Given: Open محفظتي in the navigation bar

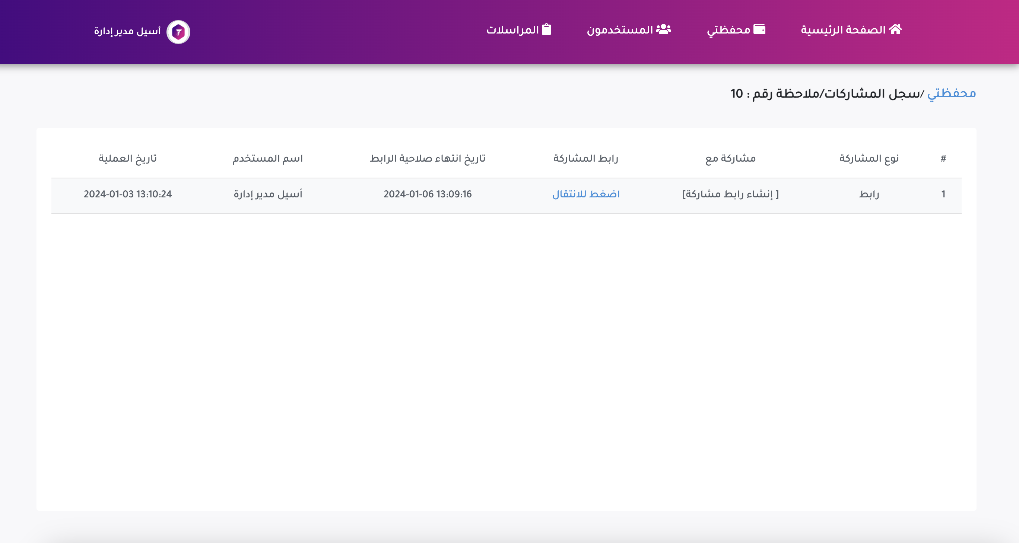Looking at the screenshot, I should [x=728, y=30].
